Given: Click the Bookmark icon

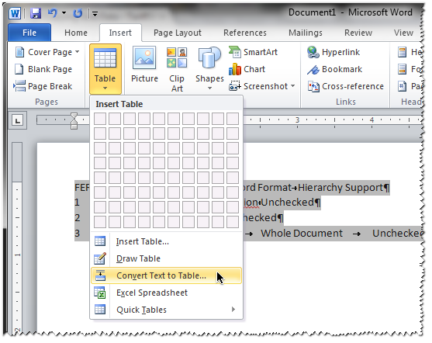Looking at the screenshot, I should pyautogui.click(x=313, y=70).
